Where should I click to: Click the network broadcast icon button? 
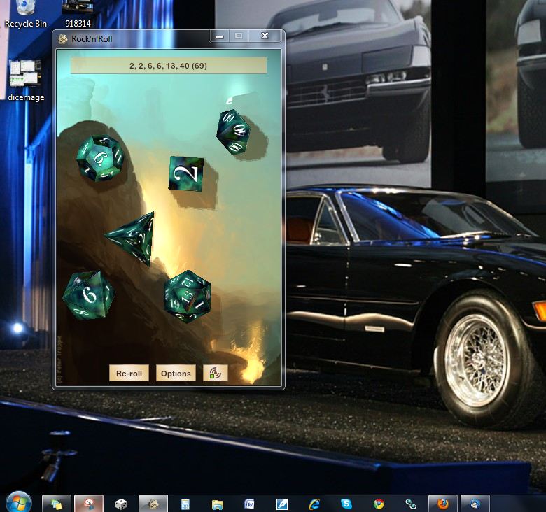(216, 374)
